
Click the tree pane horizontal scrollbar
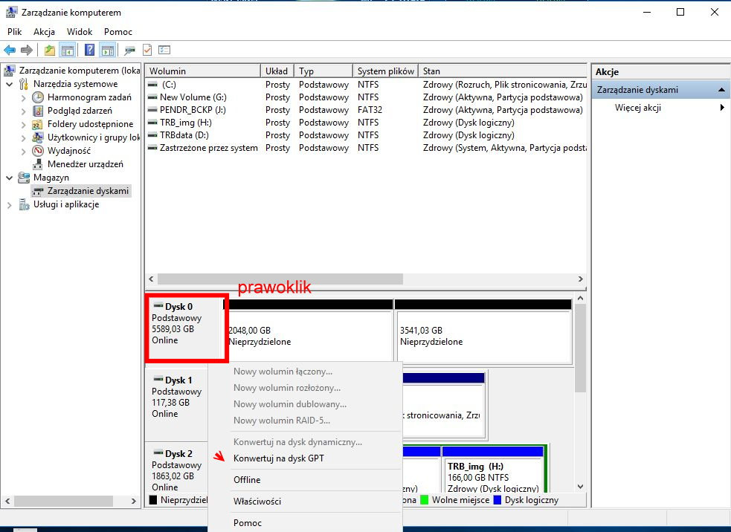point(63,502)
